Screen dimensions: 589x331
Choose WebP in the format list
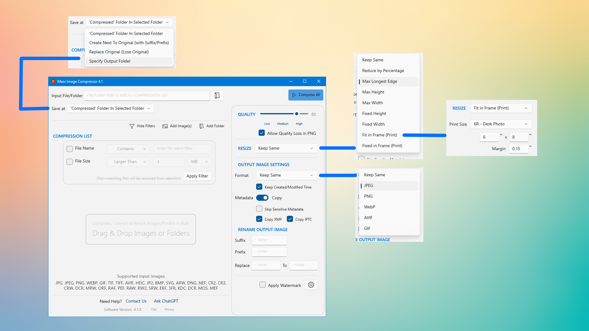click(x=369, y=207)
